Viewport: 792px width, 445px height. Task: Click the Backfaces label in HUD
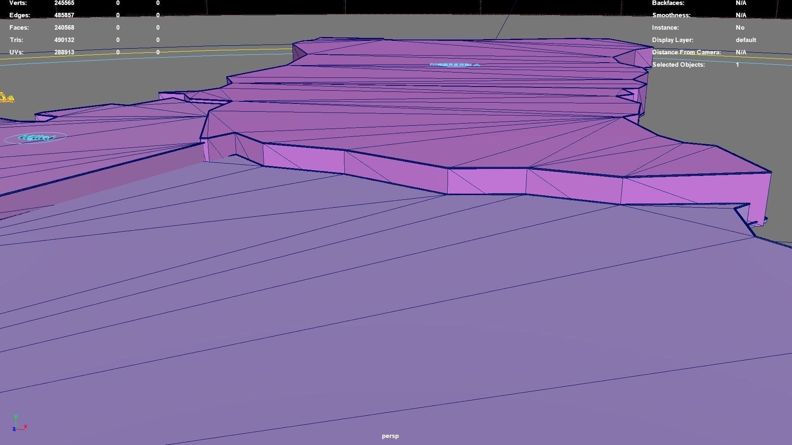[x=668, y=3]
